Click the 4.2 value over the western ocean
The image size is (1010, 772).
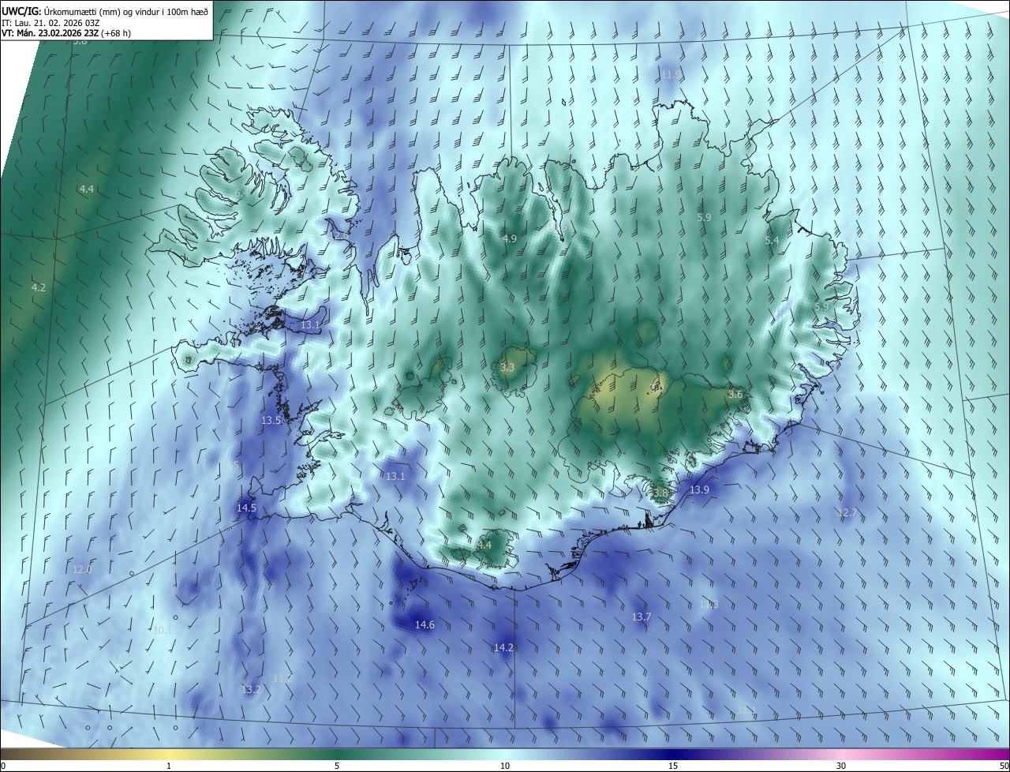[38, 287]
